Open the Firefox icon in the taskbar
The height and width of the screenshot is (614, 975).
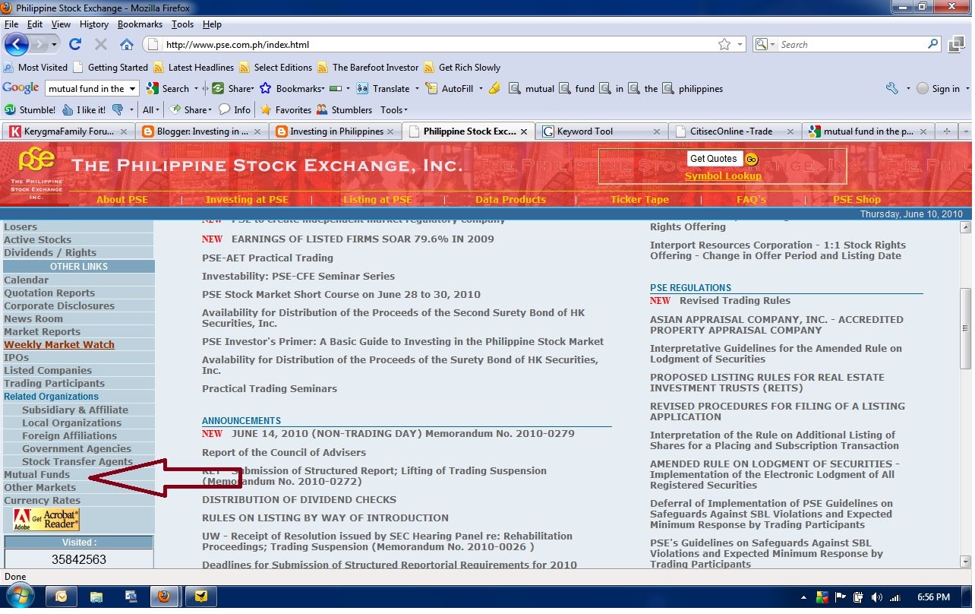(x=163, y=597)
